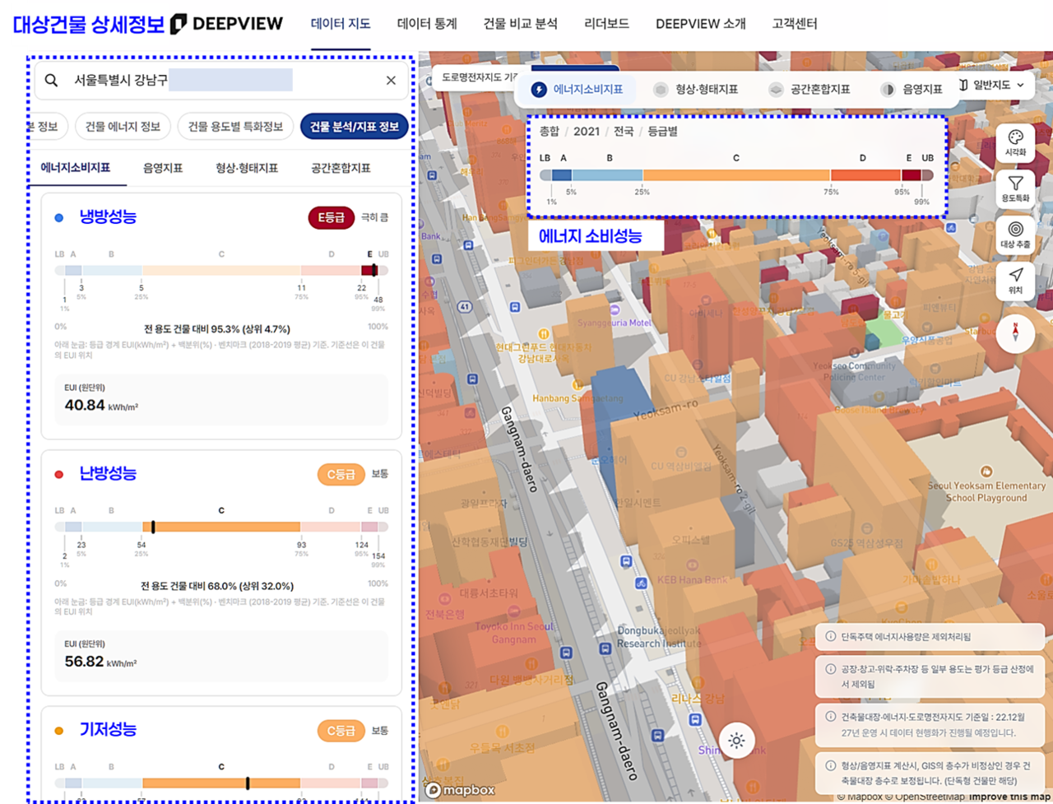Enable 음영지표 map layer
Image resolution: width=1053 pixels, height=804 pixels.
click(912, 90)
